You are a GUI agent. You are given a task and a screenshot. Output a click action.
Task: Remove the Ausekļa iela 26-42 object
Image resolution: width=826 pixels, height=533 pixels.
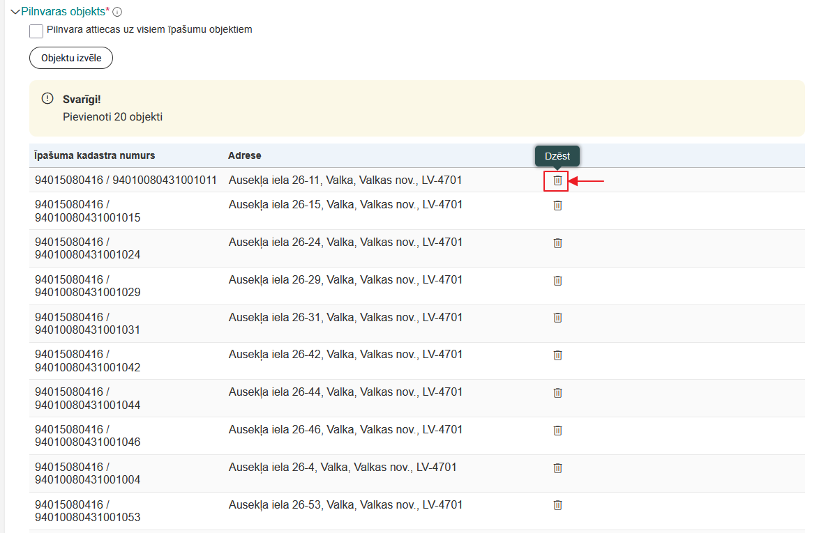coord(557,355)
